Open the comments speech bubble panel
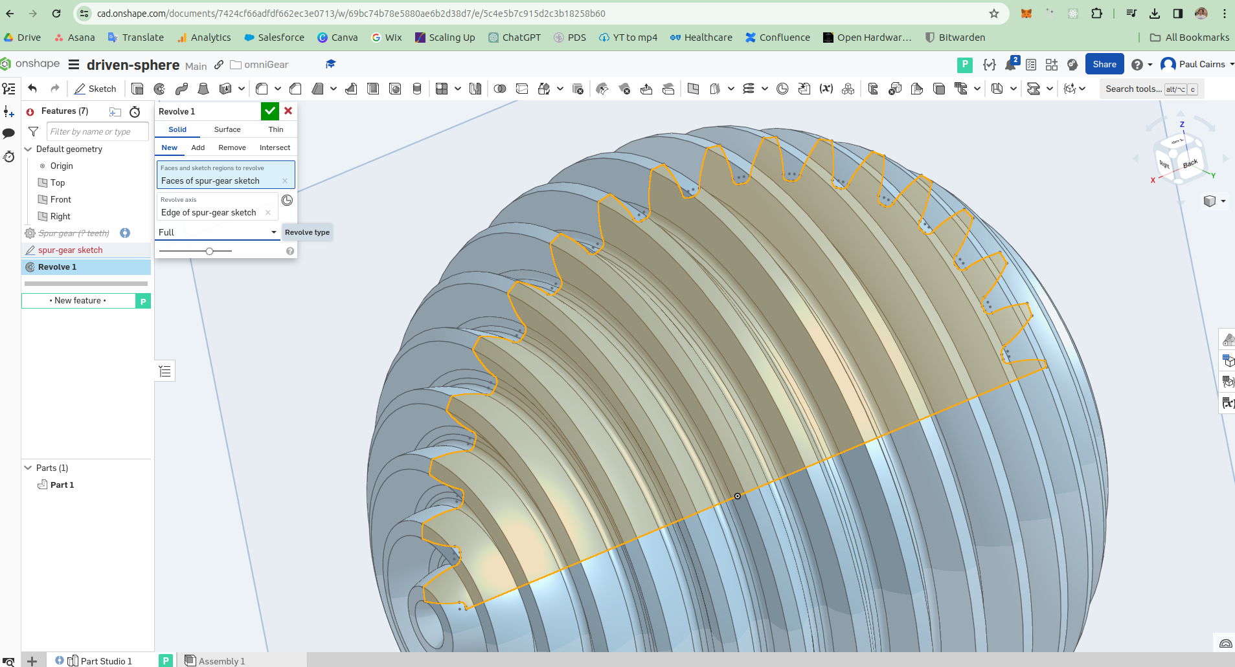The height and width of the screenshot is (667, 1235). click(9, 133)
